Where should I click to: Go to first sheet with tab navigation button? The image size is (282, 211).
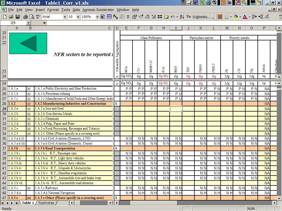[x=2, y=203]
